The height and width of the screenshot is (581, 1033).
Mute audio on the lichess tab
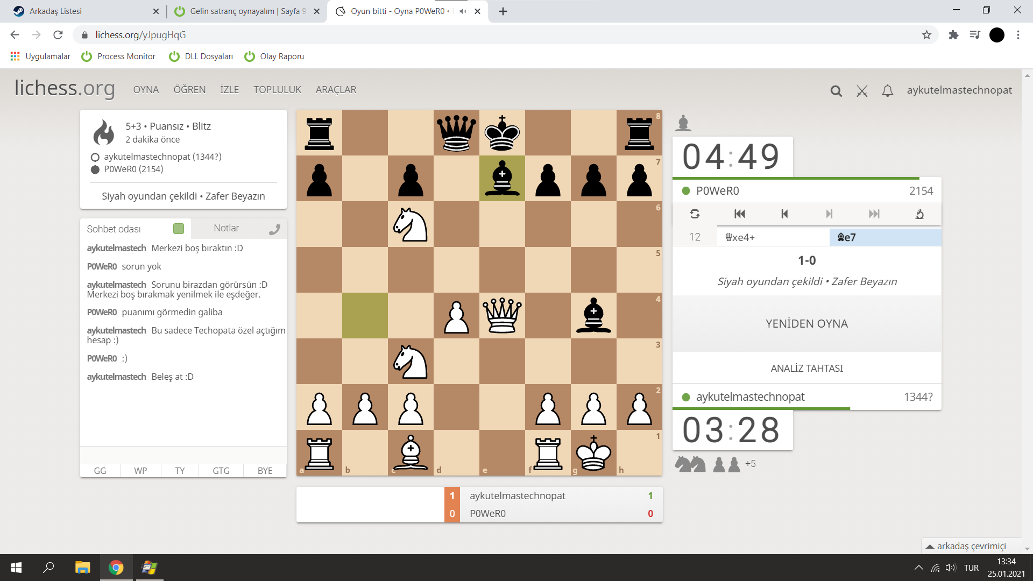pos(463,11)
